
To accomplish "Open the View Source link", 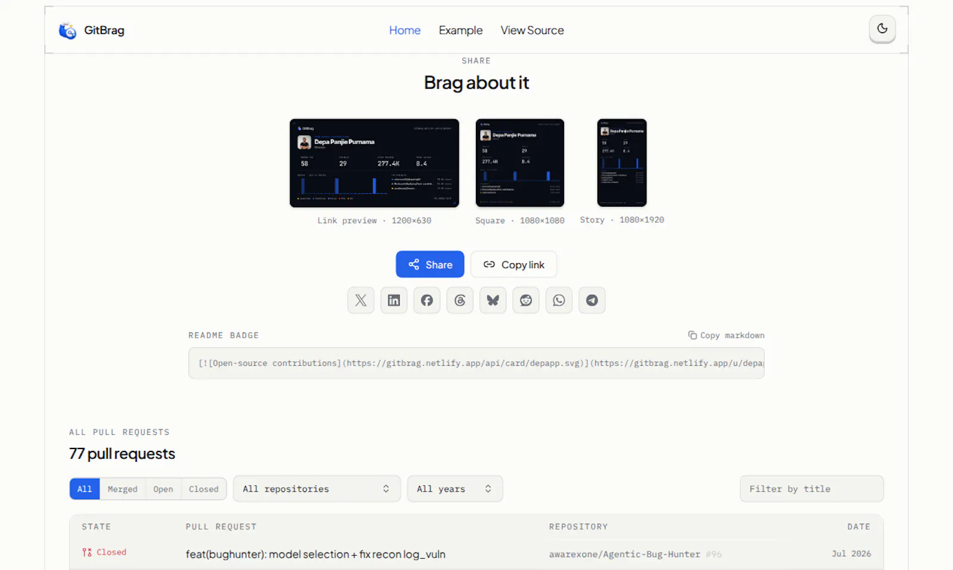I will [x=532, y=30].
